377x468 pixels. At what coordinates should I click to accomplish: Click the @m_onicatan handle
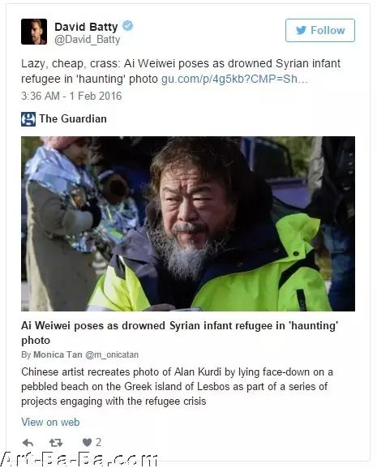(x=112, y=354)
